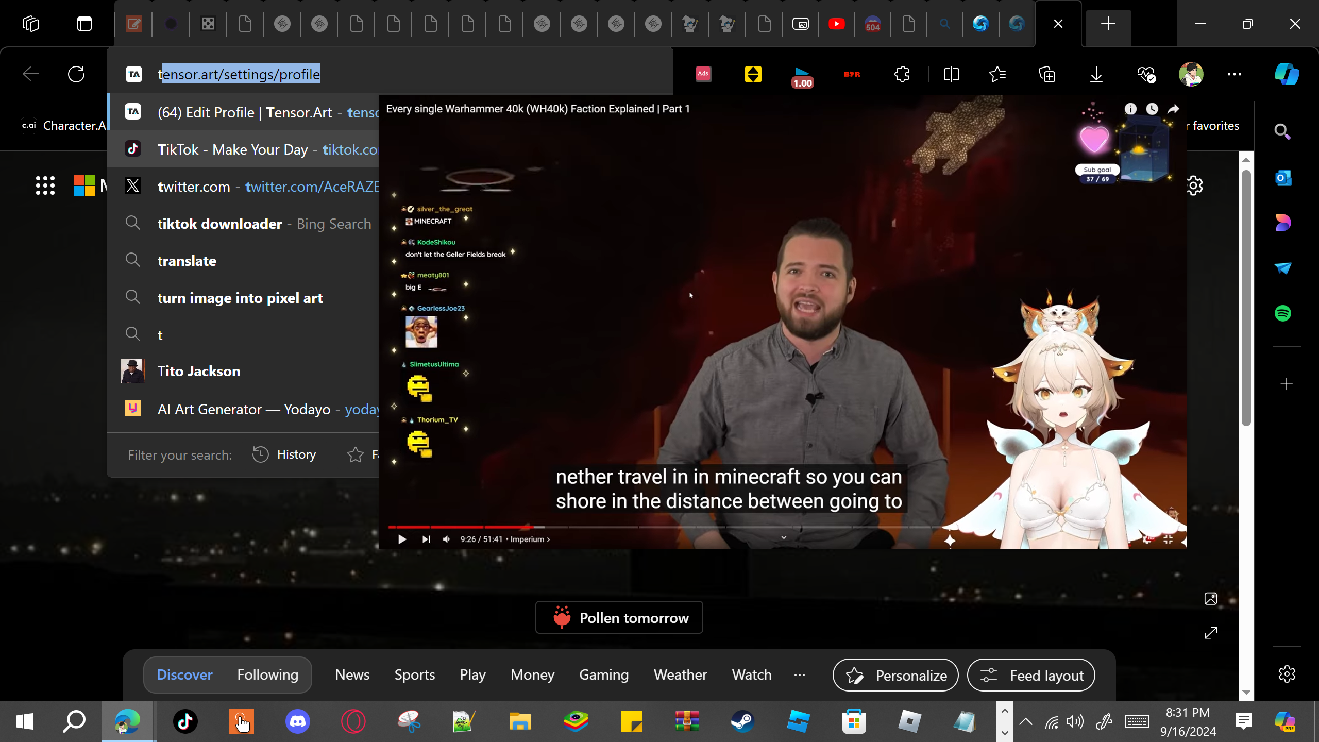Select translate search suggestion
Viewport: 1319px width, 742px height.
pos(243,261)
